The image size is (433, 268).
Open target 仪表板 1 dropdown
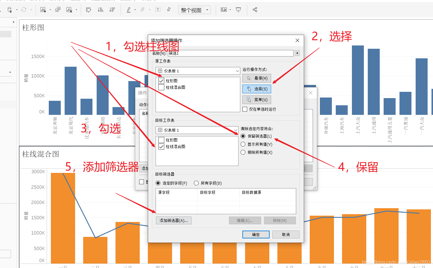[x=197, y=130]
